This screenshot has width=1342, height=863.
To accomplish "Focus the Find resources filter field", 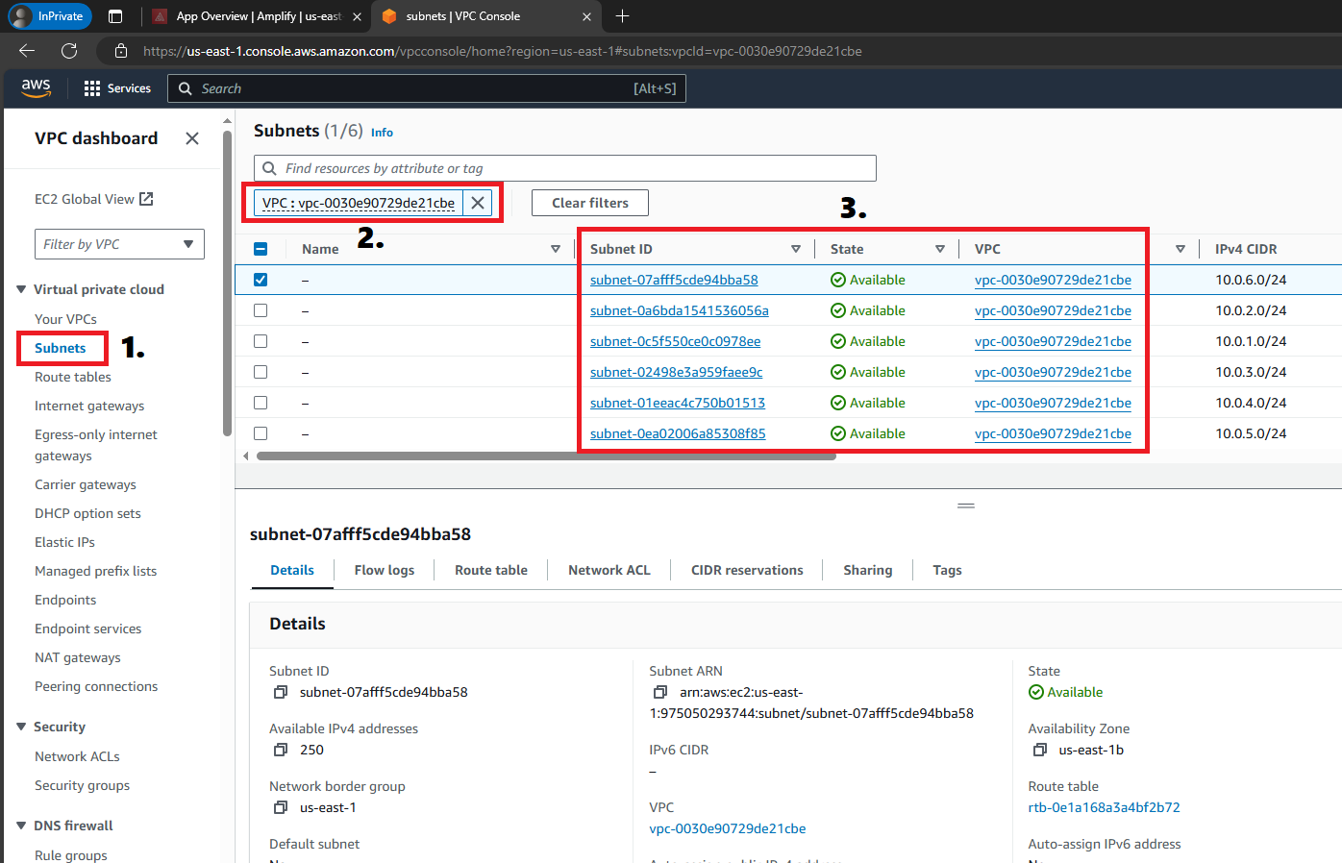I will pos(565,168).
